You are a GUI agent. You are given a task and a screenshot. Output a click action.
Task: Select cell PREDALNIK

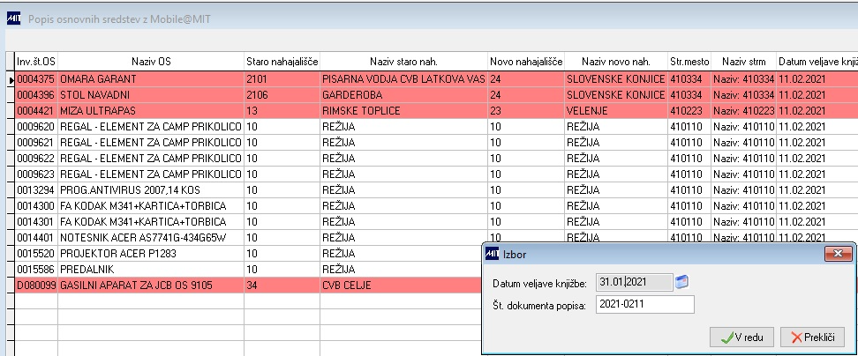(x=151, y=269)
